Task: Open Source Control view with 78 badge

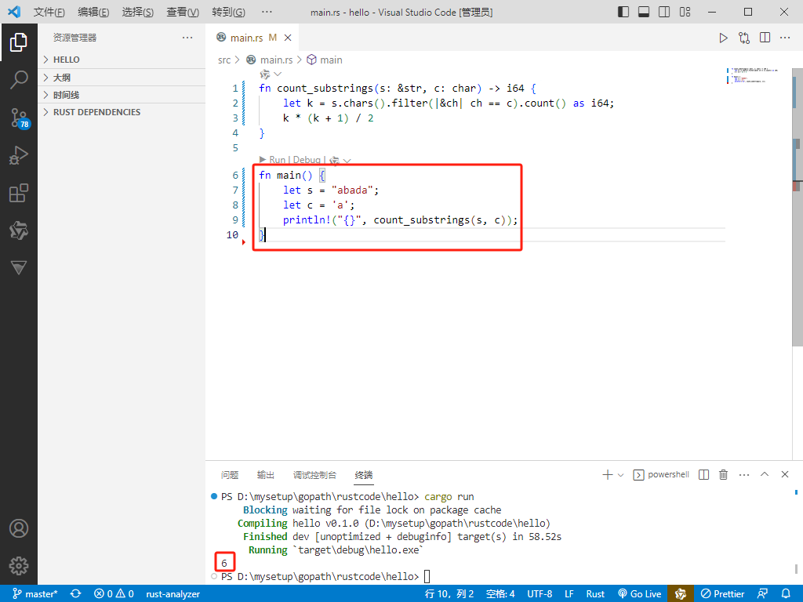Action: point(19,118)
